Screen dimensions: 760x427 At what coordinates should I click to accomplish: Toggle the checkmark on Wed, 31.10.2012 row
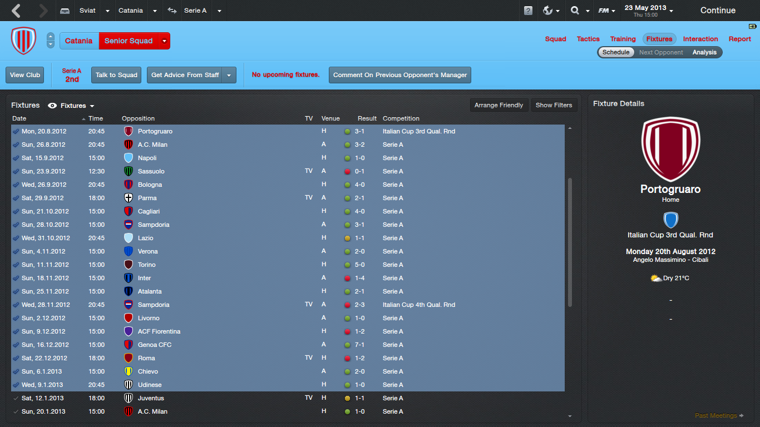(x=16, y=238)
